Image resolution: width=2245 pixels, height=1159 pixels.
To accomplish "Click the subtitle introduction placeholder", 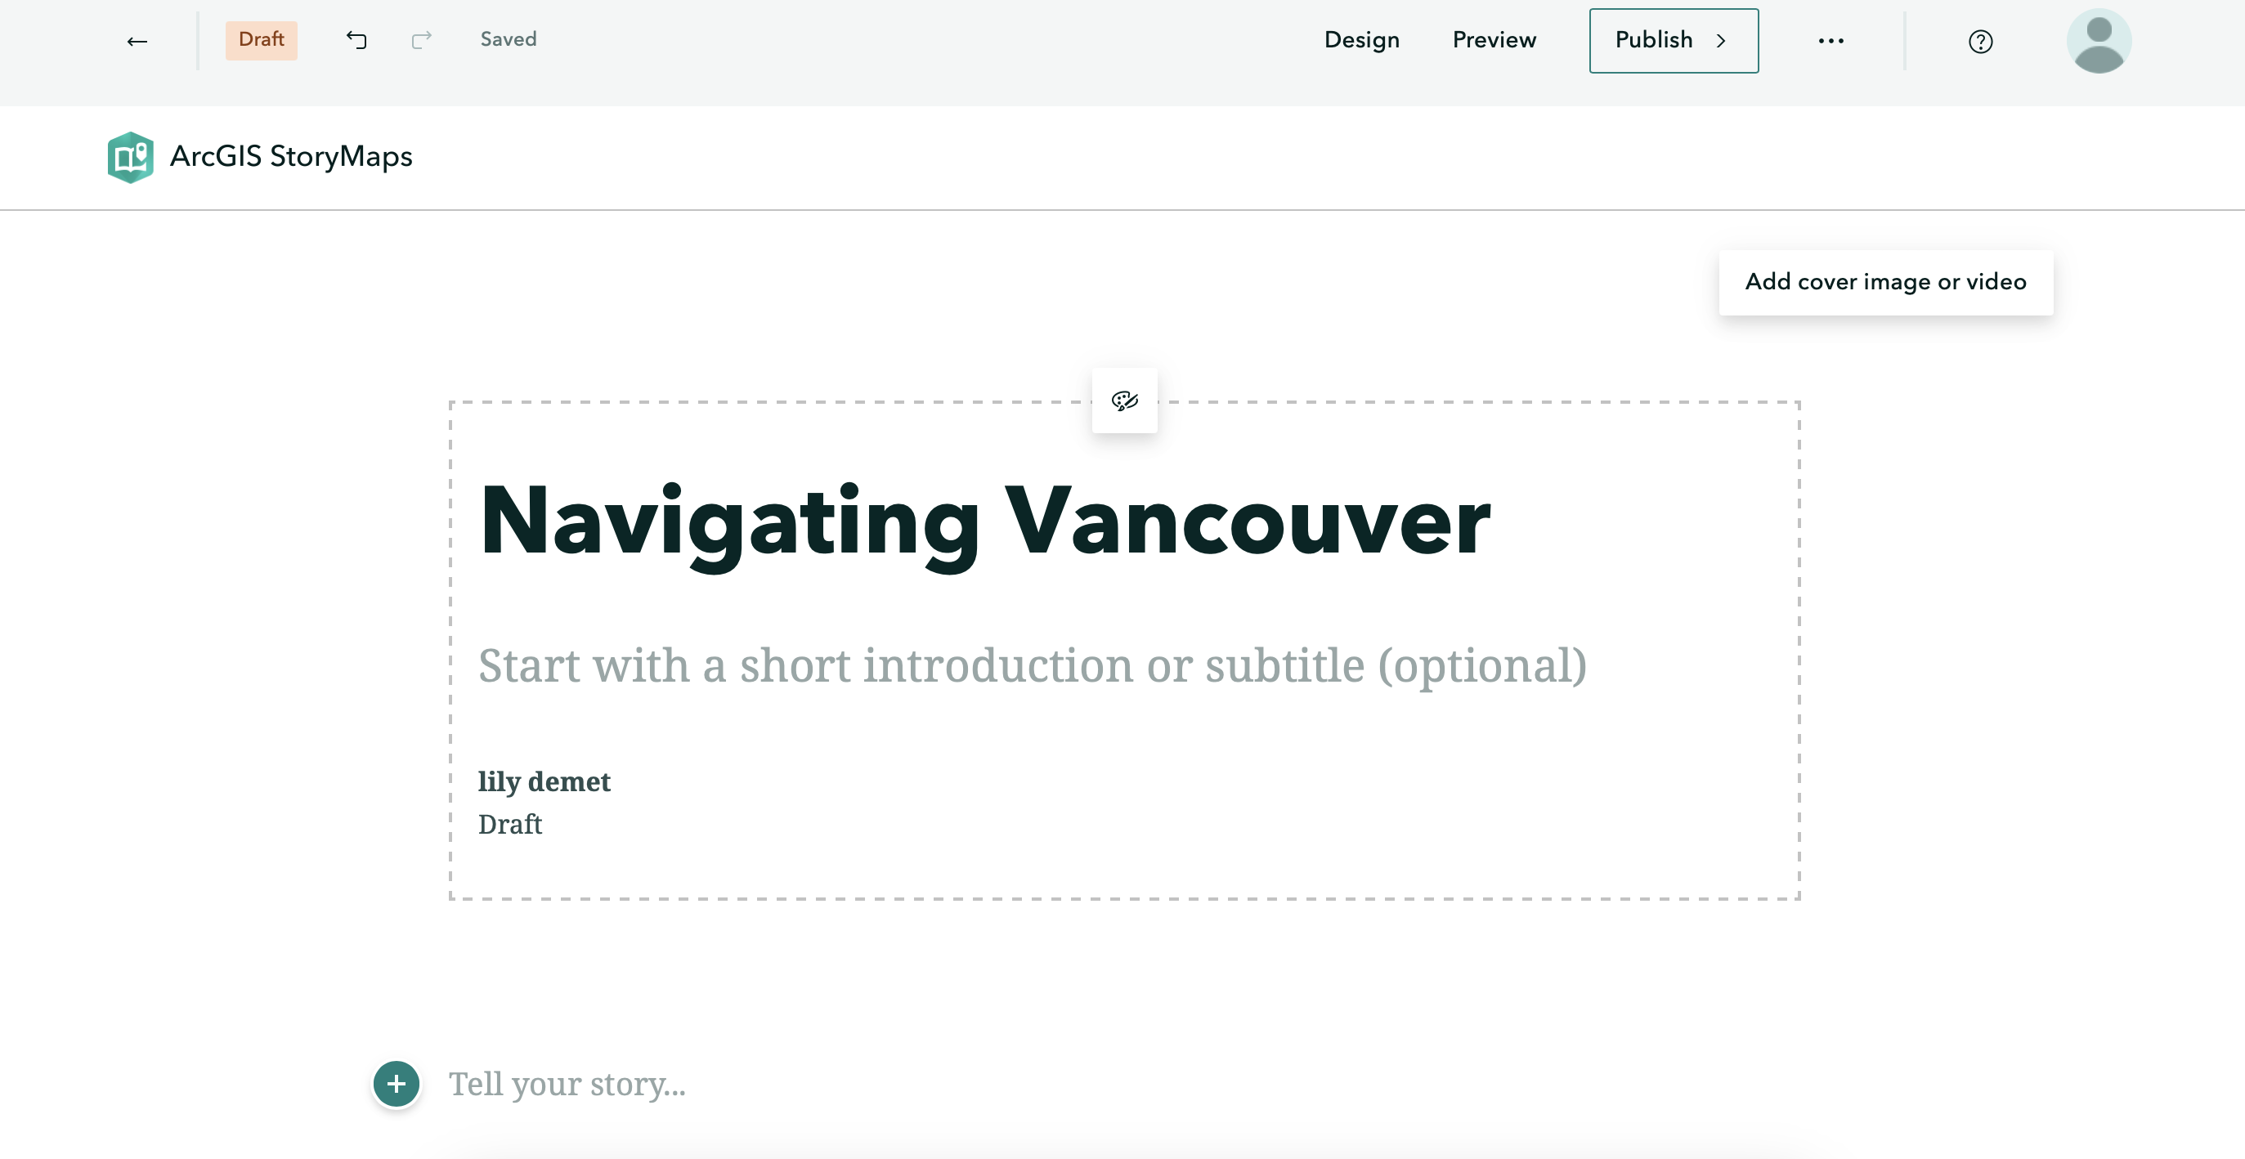I will (1032, 666).
